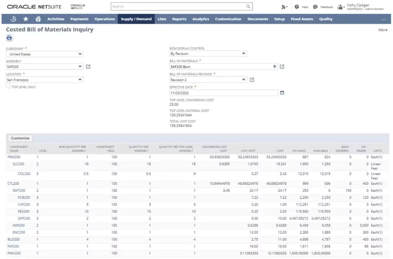
Task: Select the FRM200 component link
Action: coord(14,156)
